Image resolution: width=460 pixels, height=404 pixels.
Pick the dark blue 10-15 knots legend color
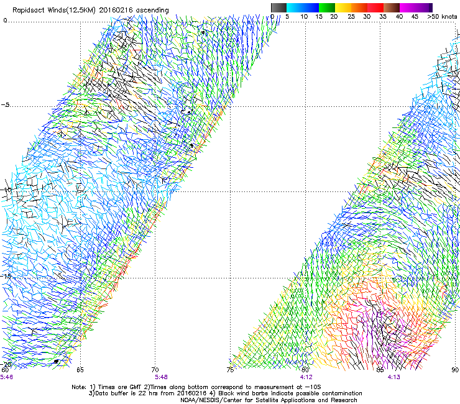tap(311, 7)
